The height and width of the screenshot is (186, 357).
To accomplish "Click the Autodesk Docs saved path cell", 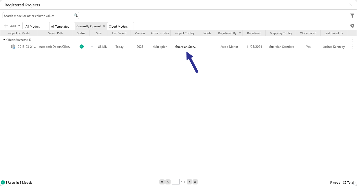I will tap(55, 47).
